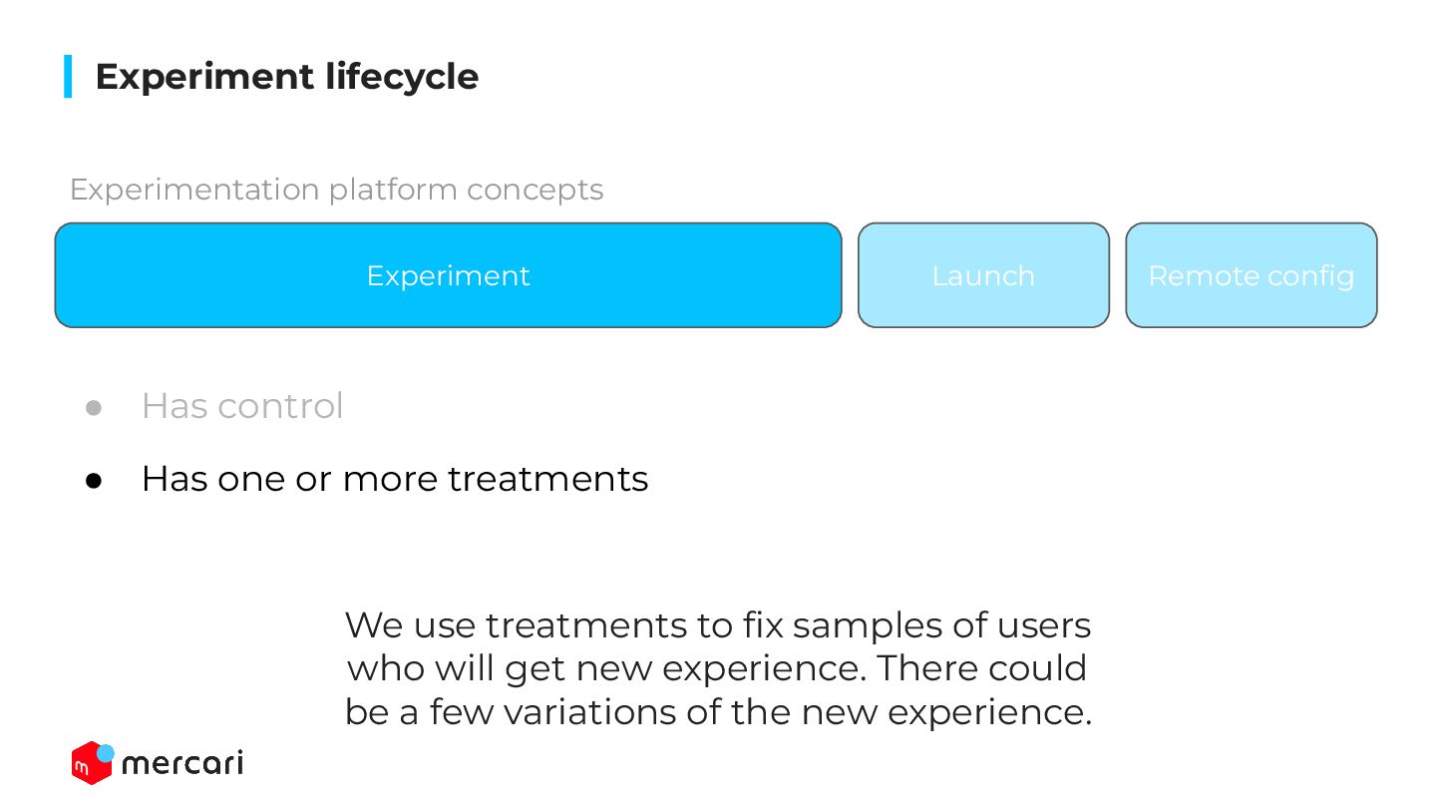Click the Remote config label text
The height and width of the screenshot is (808, 1436).
coord(1252,276)
